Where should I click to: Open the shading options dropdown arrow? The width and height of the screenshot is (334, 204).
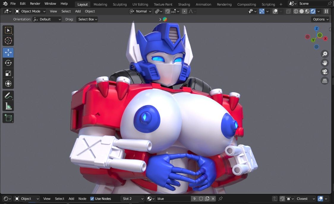point(319,11)
